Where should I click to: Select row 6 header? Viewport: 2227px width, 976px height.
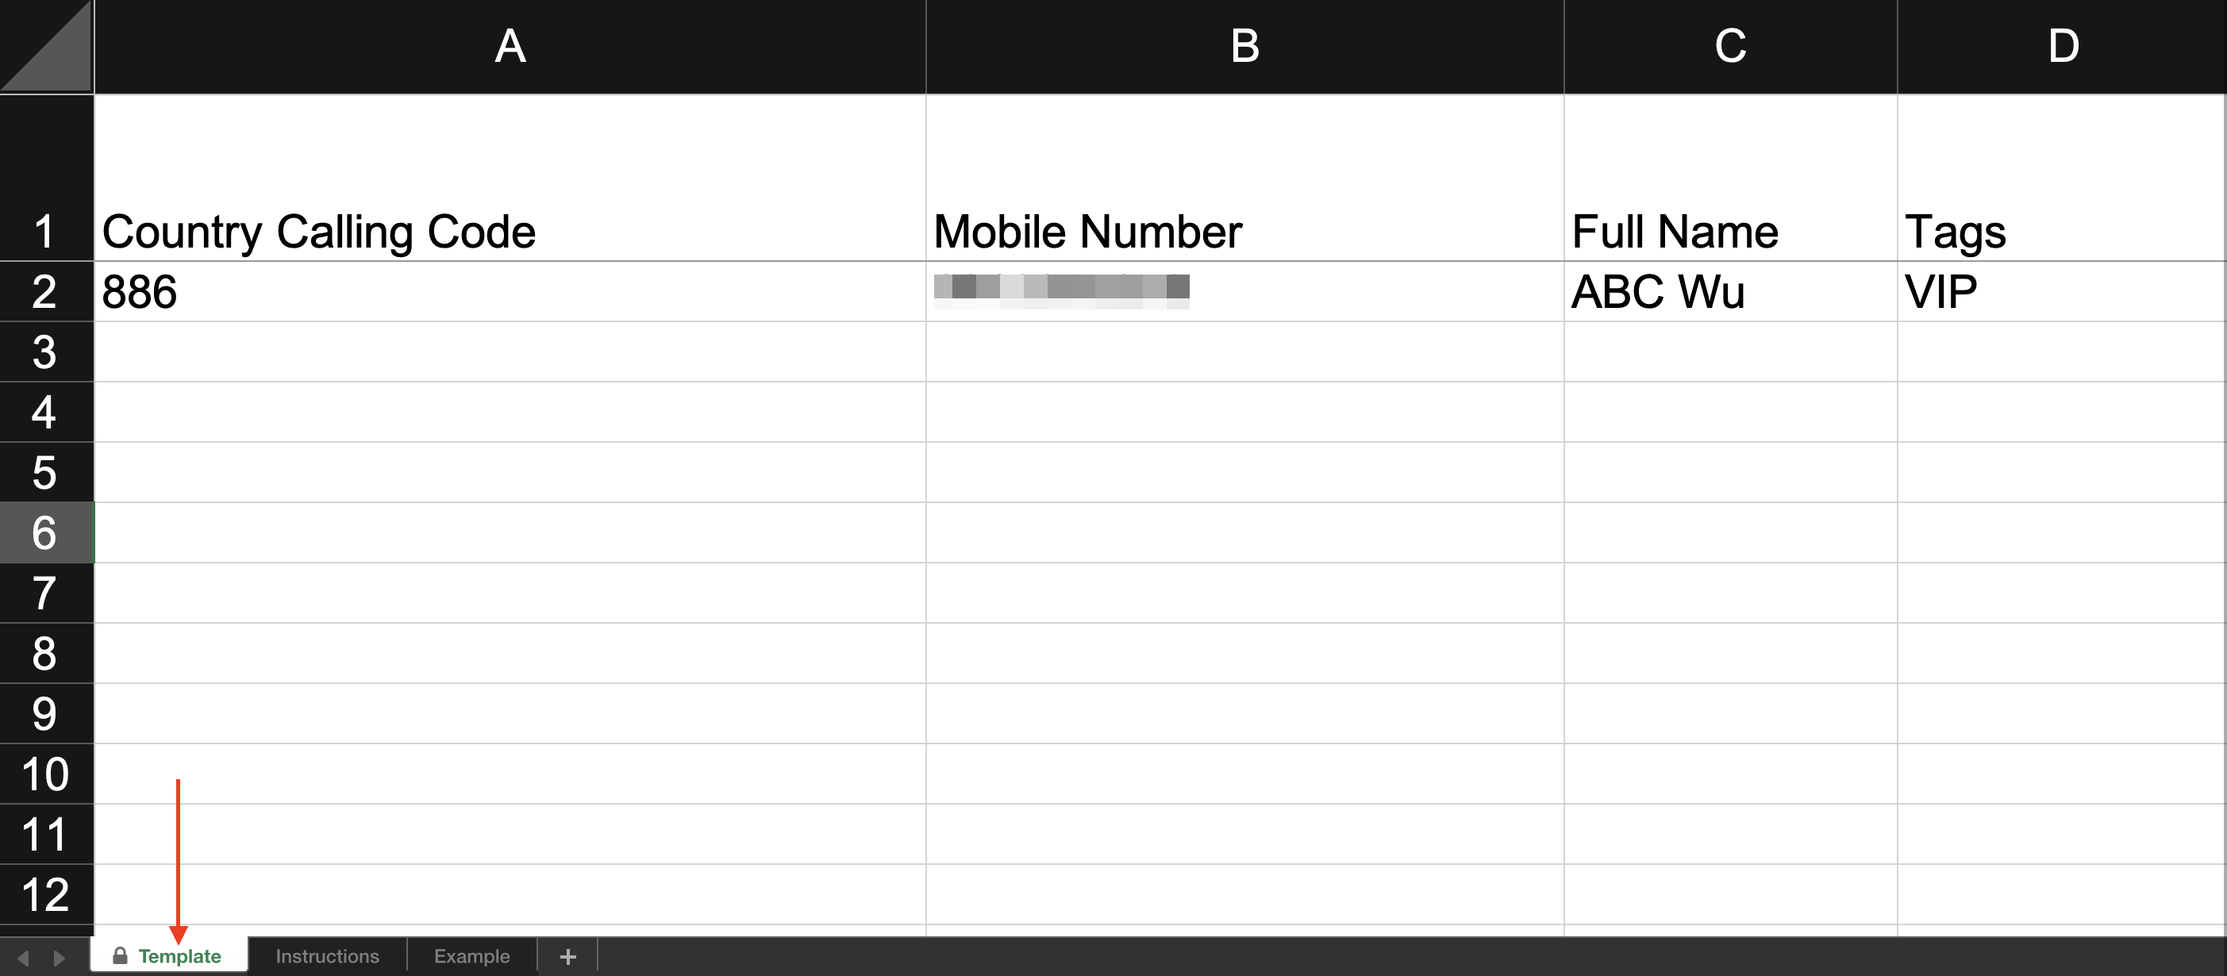click(x=46, y=532)
